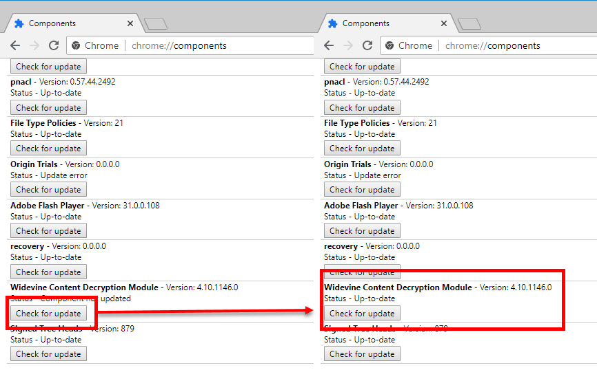Check for update for pnacl in left window

click(48, 108)
